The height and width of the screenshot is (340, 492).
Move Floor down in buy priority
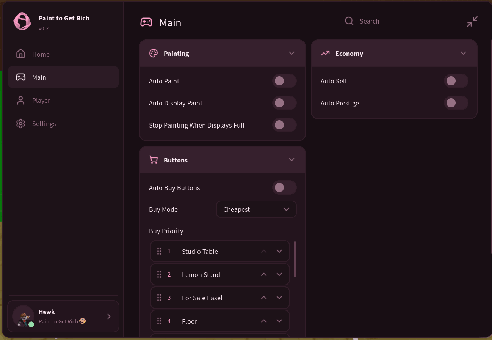279,321
